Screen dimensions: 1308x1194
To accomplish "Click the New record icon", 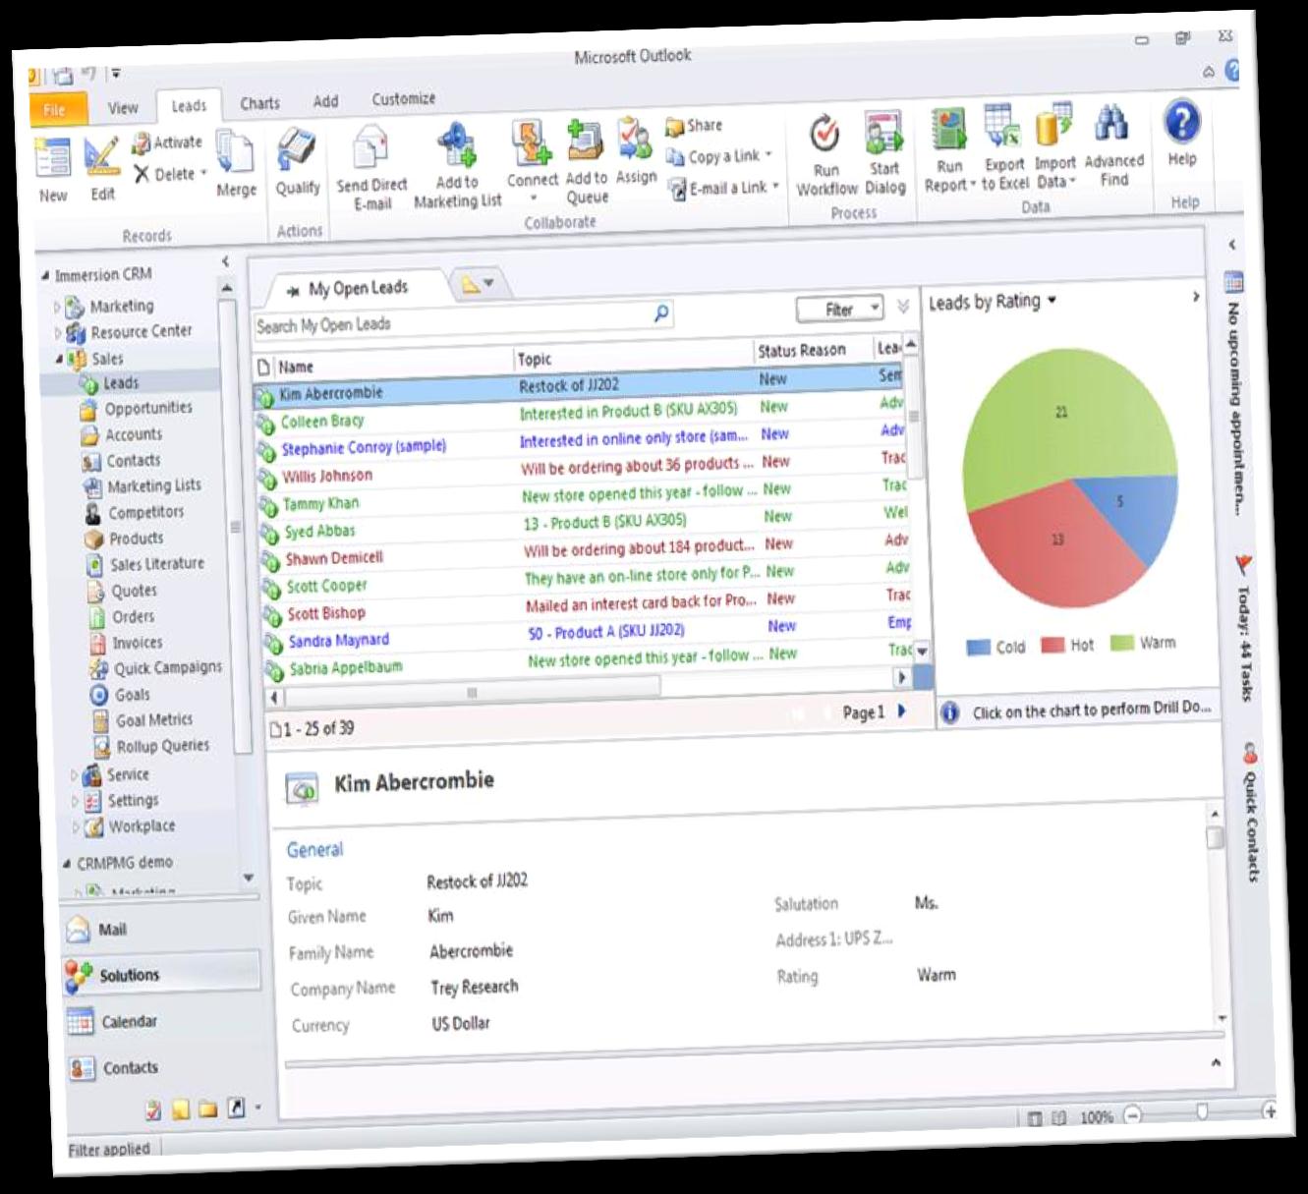I will pos(51,159).
